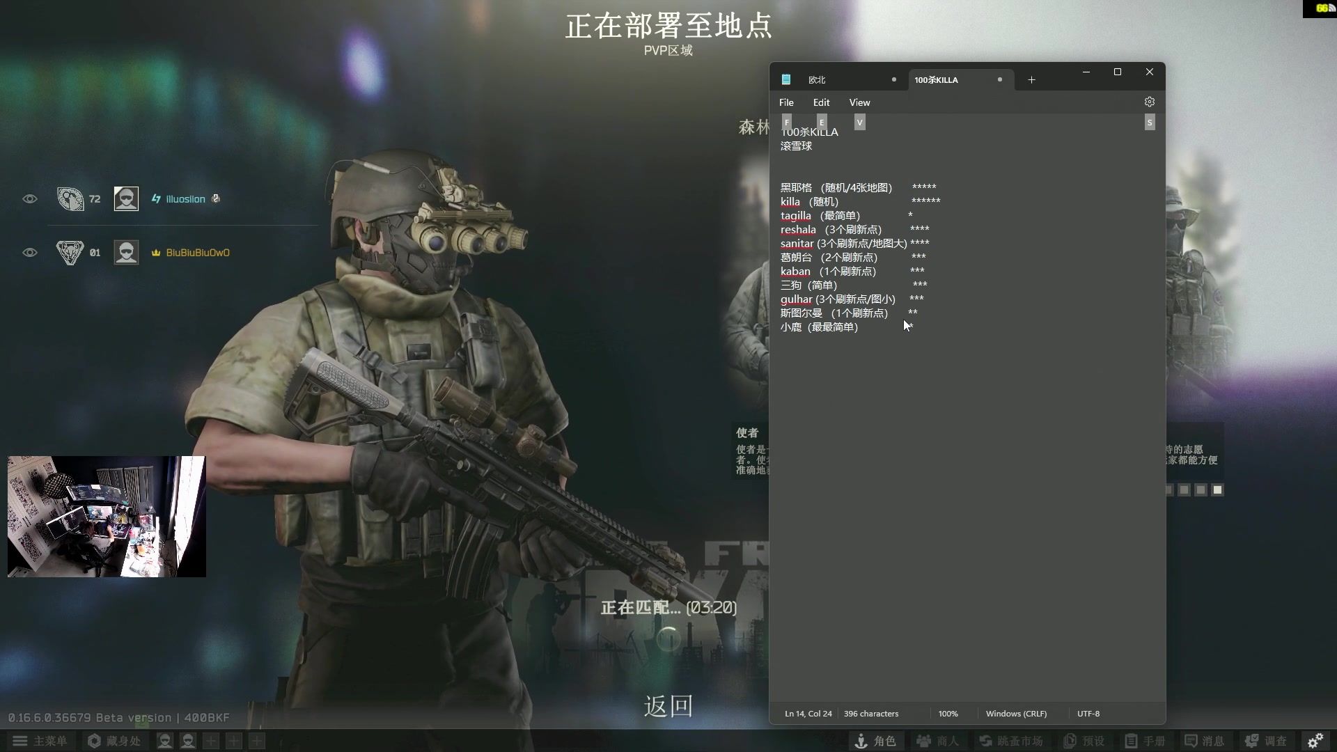1337x752 pixels.
Task: Open Notepad Edit menu
Action: click(x=821, y=102)
